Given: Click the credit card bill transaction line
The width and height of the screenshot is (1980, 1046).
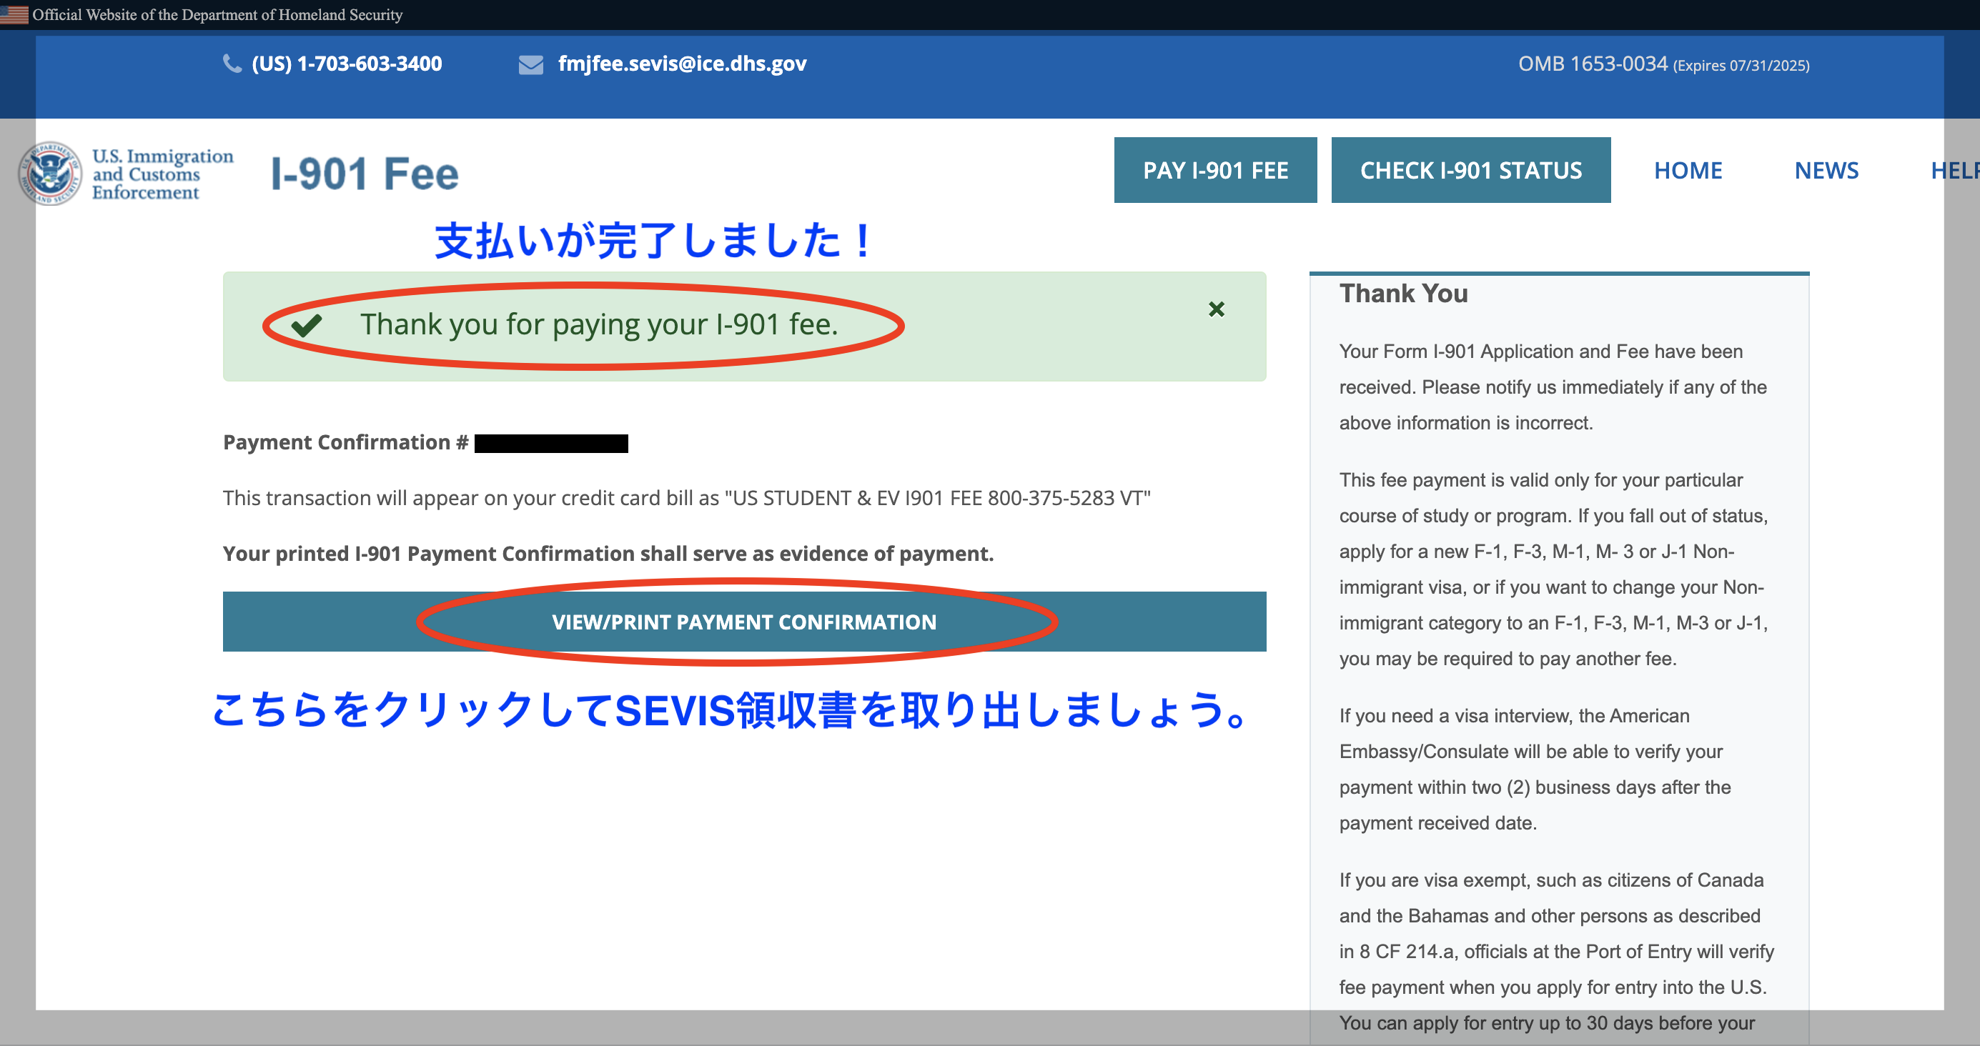Looking at the screenshot, I should pos(686,498).
